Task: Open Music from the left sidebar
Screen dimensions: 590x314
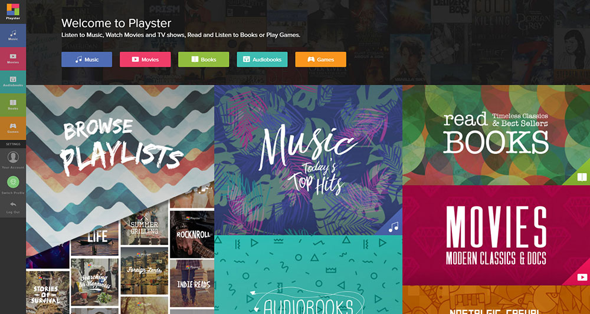Action: [x=13, y=35]
